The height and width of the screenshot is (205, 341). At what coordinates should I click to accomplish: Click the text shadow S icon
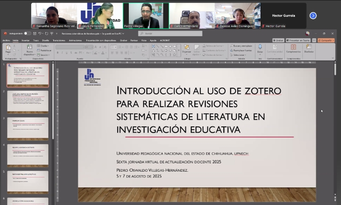pos(71,53)
